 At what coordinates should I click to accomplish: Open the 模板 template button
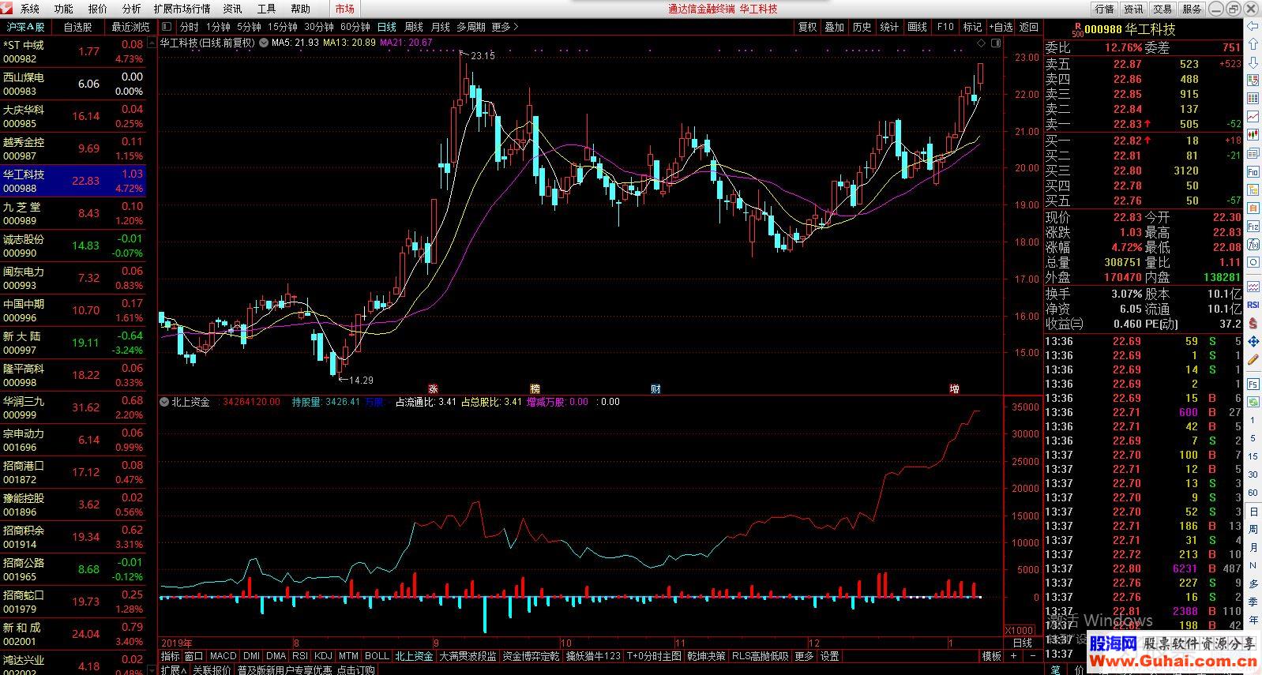(x=991, y=656)
